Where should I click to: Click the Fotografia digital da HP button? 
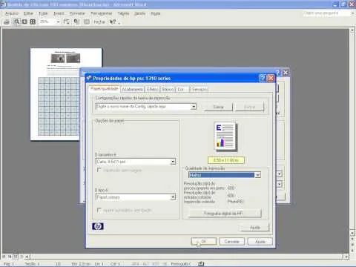pos(225,213)
